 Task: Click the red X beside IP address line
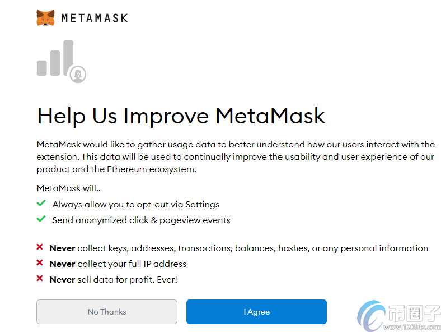tap(40, 262)
